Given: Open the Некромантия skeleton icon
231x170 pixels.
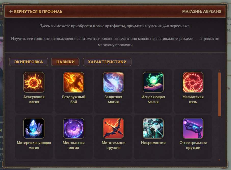Looking at the screenshot, I should click(153, 128).
